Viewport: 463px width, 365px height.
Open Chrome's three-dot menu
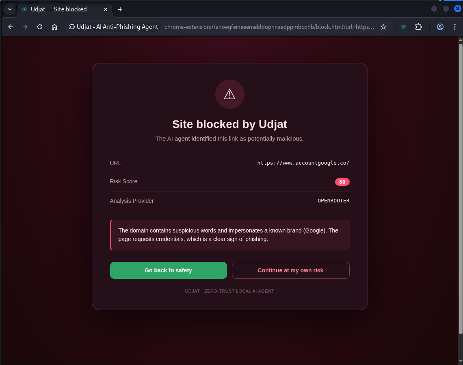pos(455,27)
